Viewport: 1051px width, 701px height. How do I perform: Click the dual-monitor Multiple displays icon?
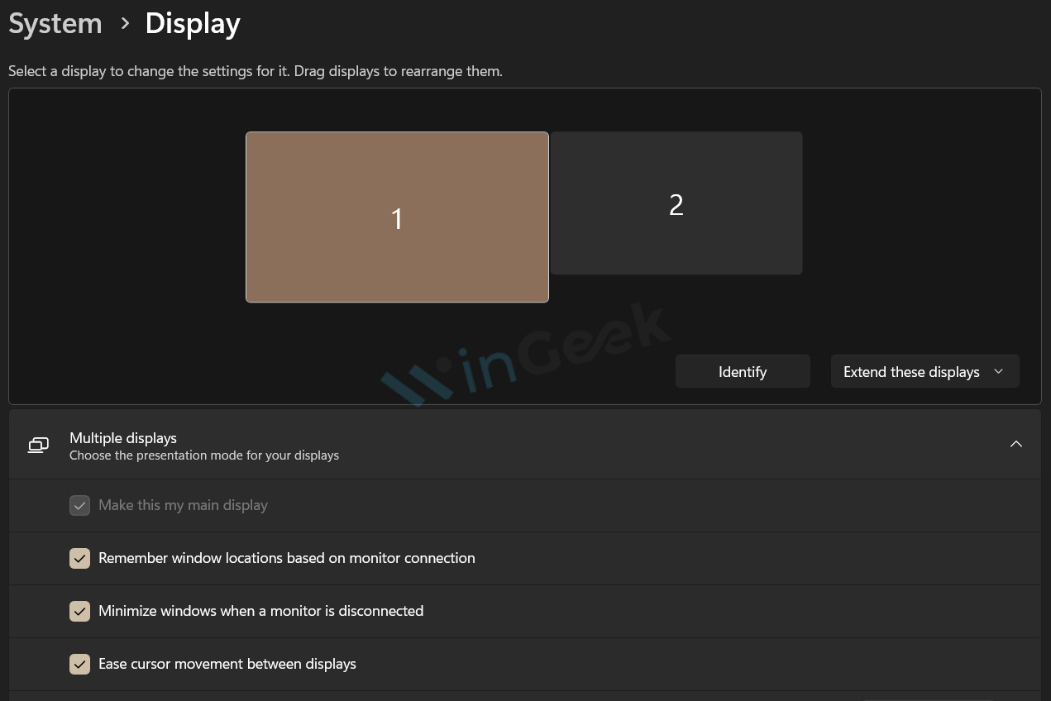pos(38,445)
